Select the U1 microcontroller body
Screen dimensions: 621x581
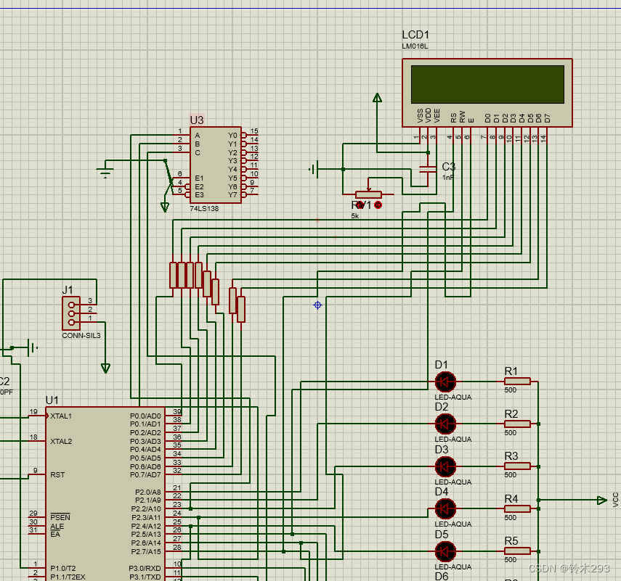[x=105, y=493]
